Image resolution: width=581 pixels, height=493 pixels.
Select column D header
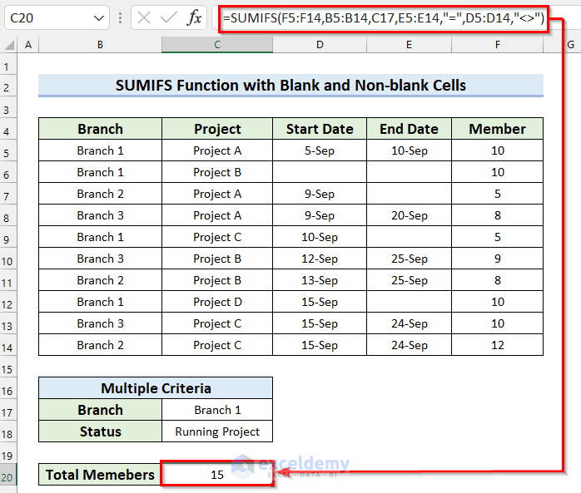320,45
